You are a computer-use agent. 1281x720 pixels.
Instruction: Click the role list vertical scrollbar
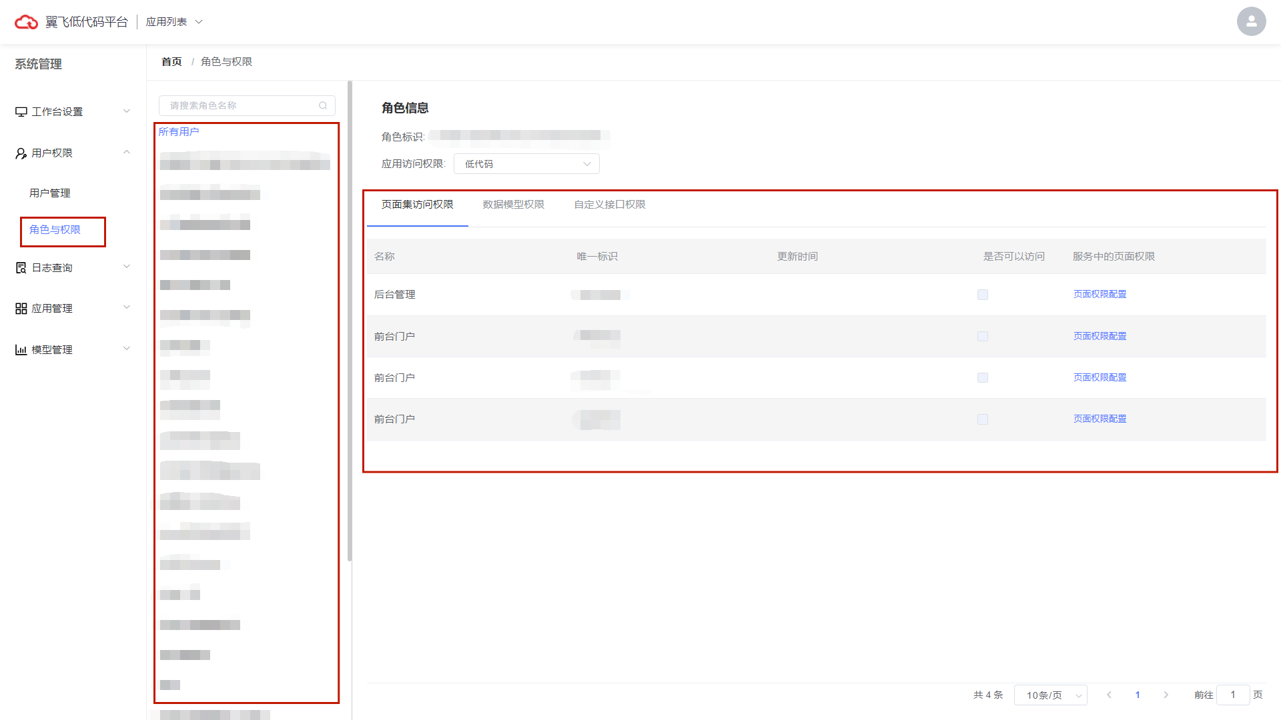click(350, 321)
